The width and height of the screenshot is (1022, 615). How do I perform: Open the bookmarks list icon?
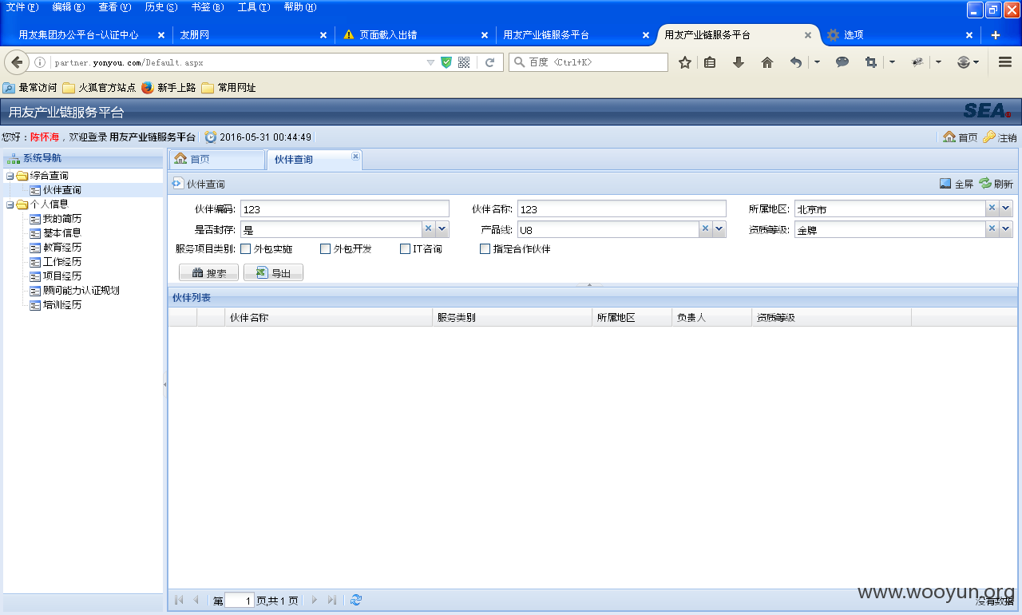pos(710,62)
